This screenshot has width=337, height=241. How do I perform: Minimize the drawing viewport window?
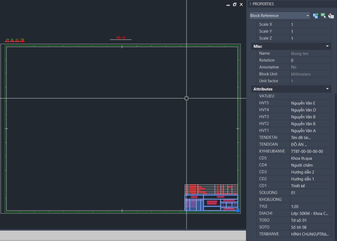228,4
